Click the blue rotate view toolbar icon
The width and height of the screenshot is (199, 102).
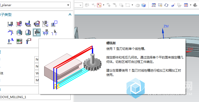coord(166,5)
